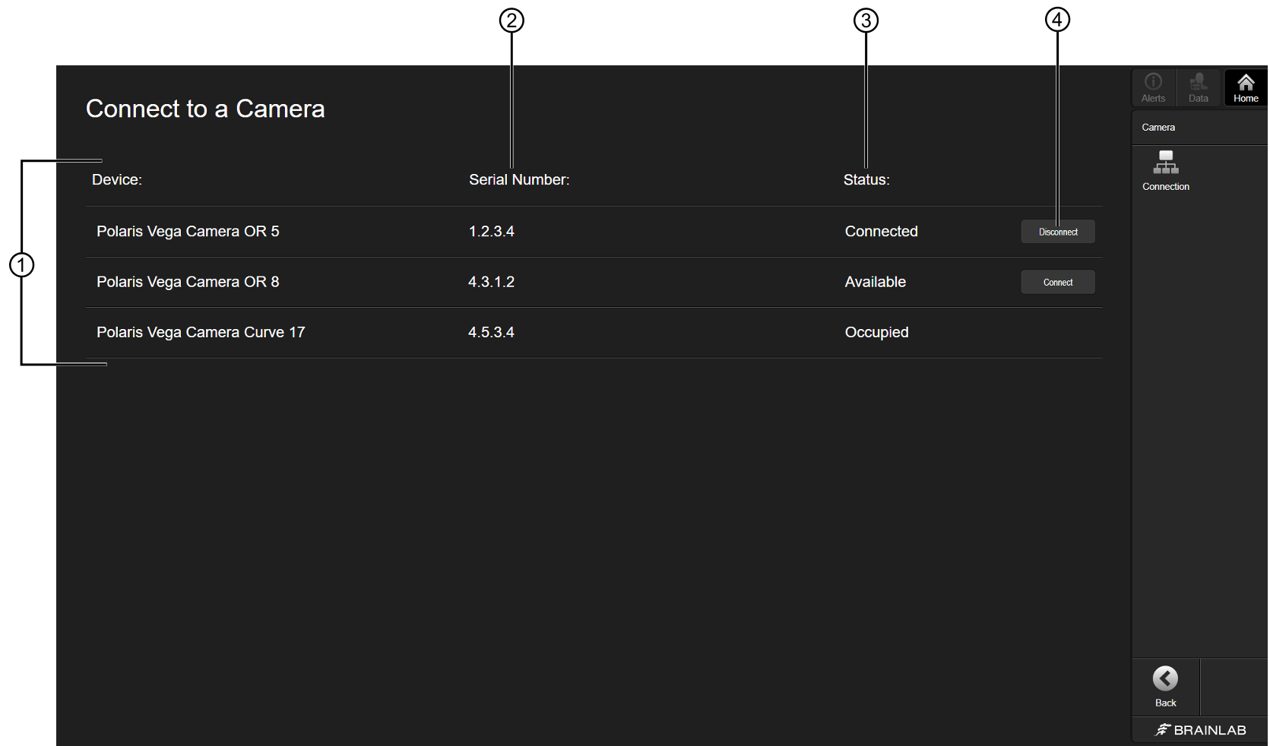Click the Connect to a Camera heading
Viewport: 1270px width, 746px height.
205,109
